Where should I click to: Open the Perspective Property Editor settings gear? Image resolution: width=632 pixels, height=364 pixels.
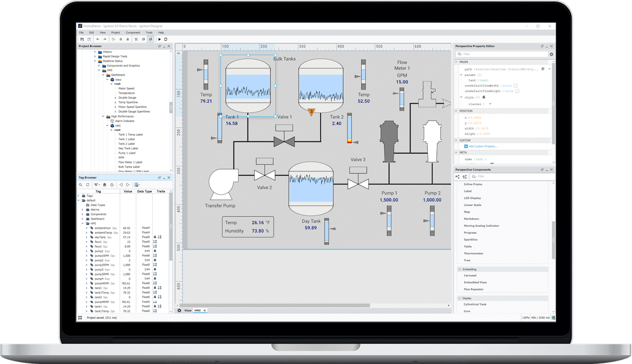(551, 54)
